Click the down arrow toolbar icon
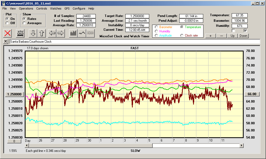The image size is (266, 159). (x=33, y=33)
